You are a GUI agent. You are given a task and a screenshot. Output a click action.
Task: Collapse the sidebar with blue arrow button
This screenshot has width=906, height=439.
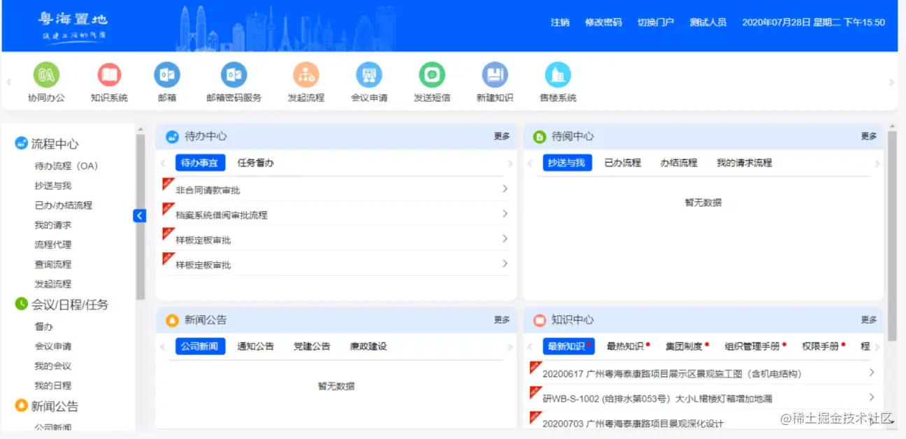pyautogui.click(x=139, y=216)
